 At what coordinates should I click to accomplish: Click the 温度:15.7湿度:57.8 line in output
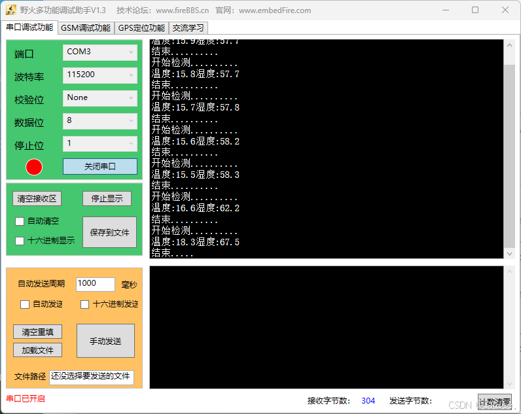[195, 107]
